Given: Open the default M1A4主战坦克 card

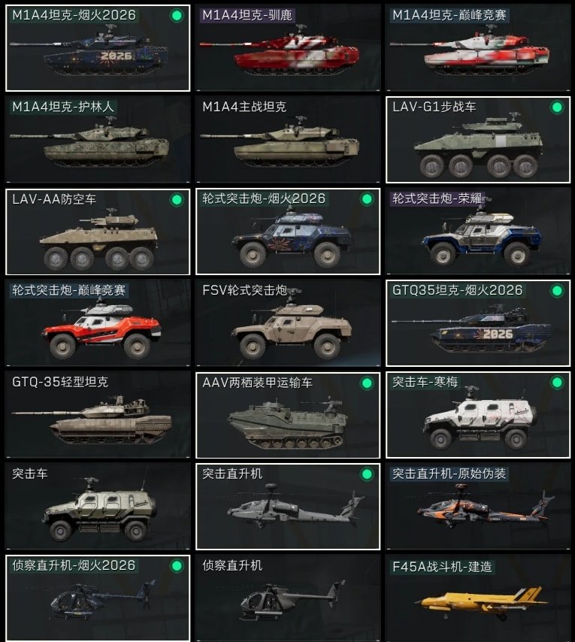Looking at the screenshot, I should click(x=288, y=140).
